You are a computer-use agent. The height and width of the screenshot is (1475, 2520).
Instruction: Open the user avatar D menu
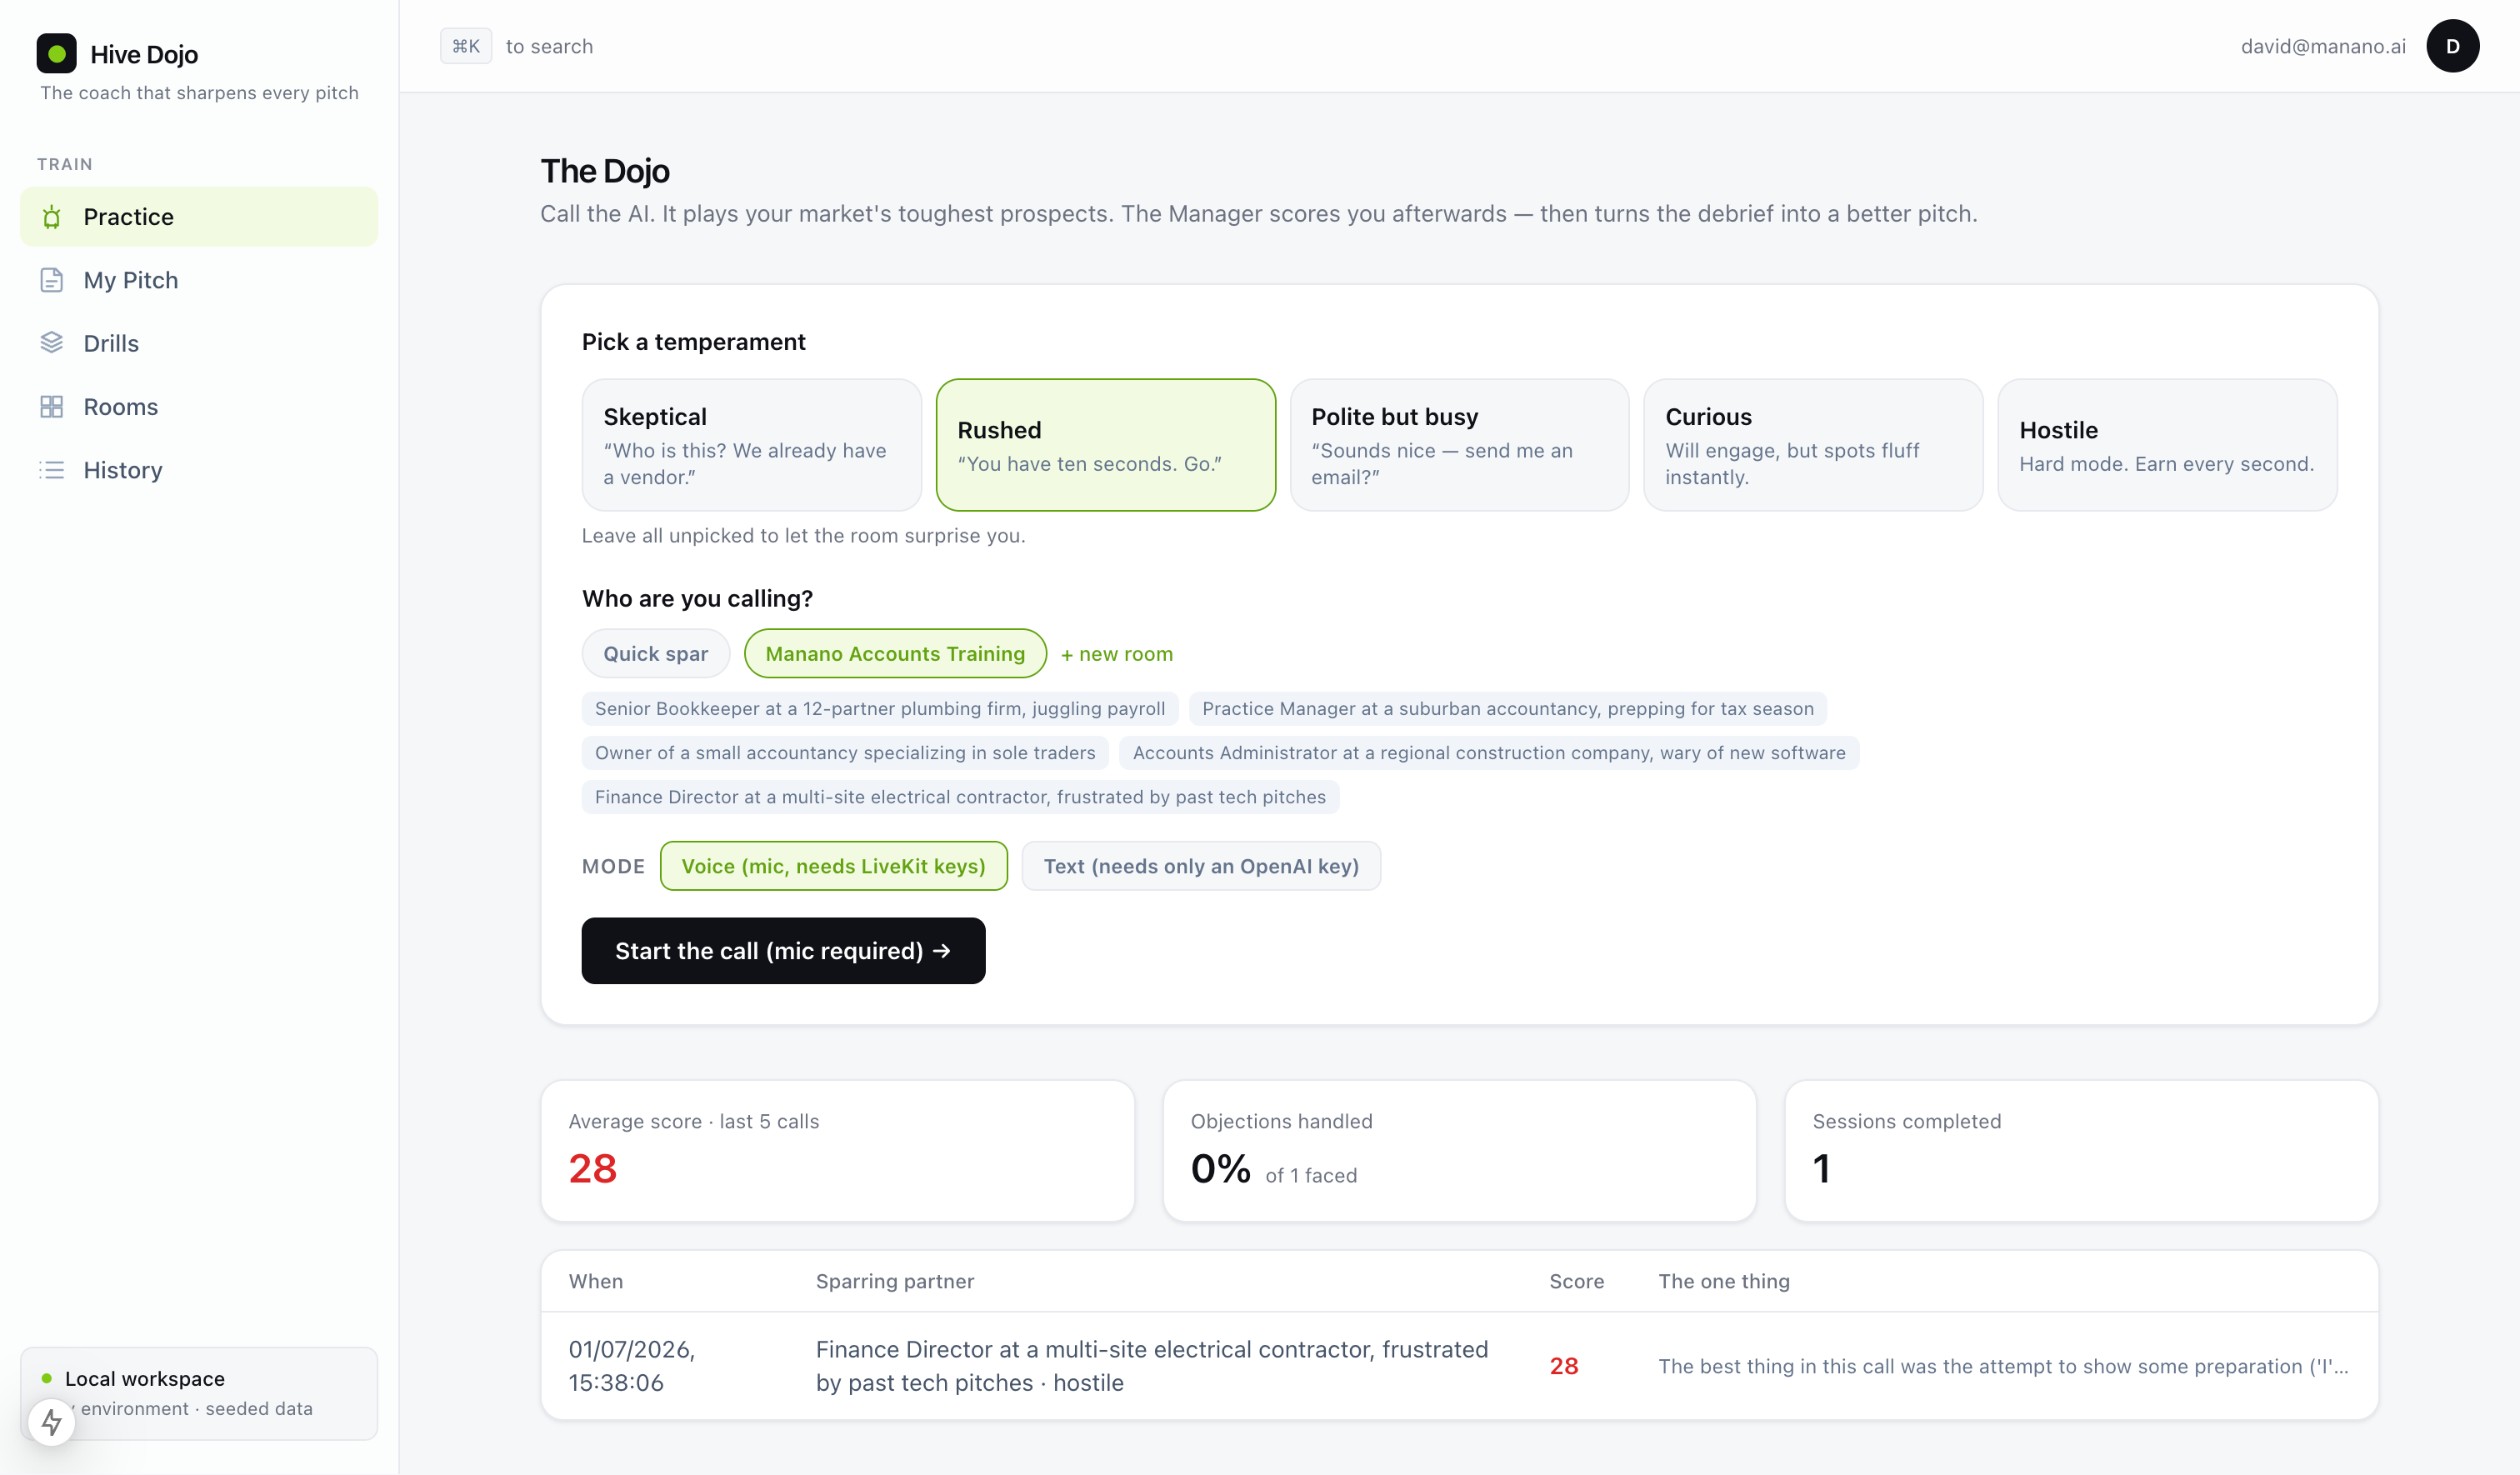click(2452, 46)
